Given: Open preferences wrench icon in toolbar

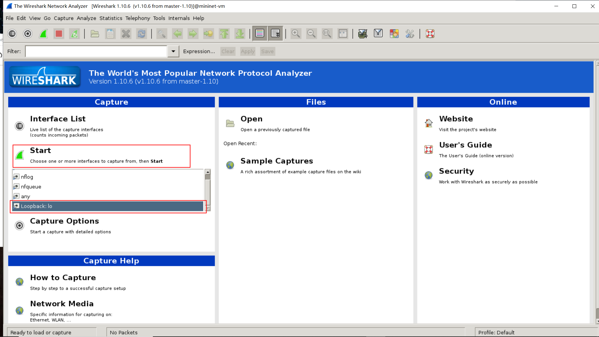Looking at the screenshot, I should click(x=410, y=33).
